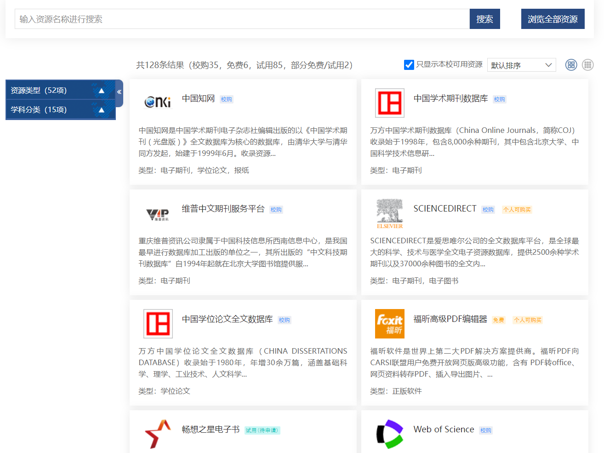
Task: Click the 个人可购买 tag beside 福昕高级PDF编辑器
Action: (527, 320)
